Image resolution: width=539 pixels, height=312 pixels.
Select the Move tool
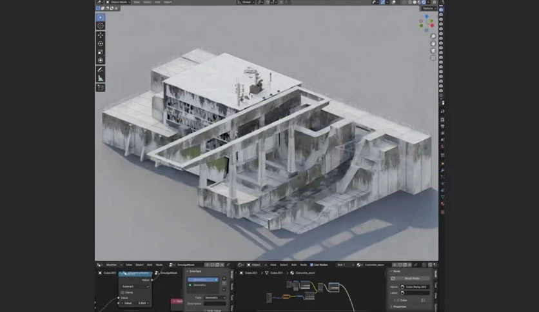(x=101, y=35)
